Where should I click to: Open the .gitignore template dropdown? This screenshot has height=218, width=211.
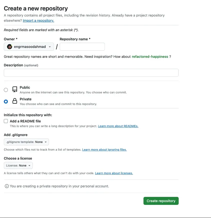click(26, 142)
